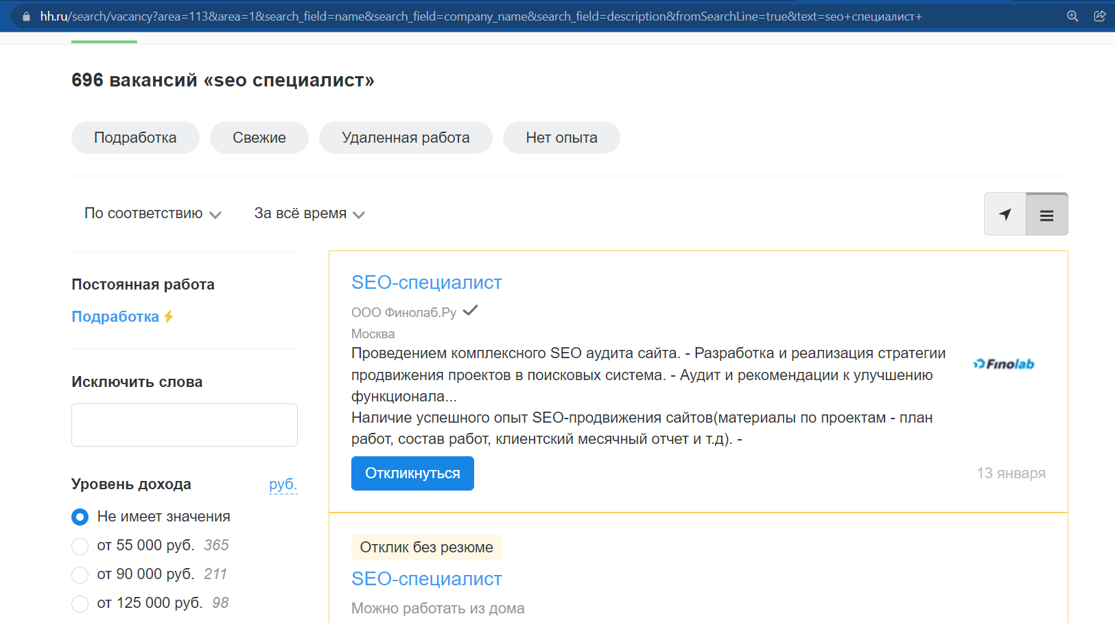Select income from 55 000 руб.
This screenshot has height=623, width=1115.
(80, 545)
